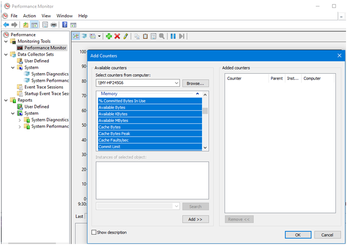Image resolution: width=347 pixels, height=245 pixels.
Task: Open the Window menu
Action: pyautogui.click(x=64, y=15)
